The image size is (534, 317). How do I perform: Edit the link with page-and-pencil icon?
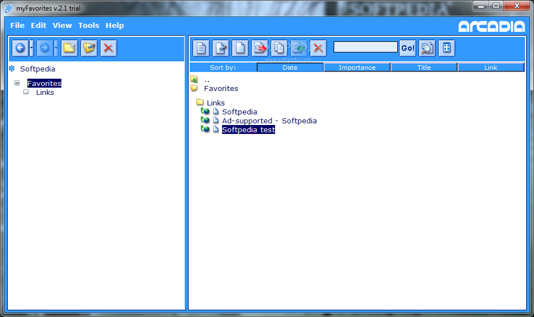(x=220, y=48)
